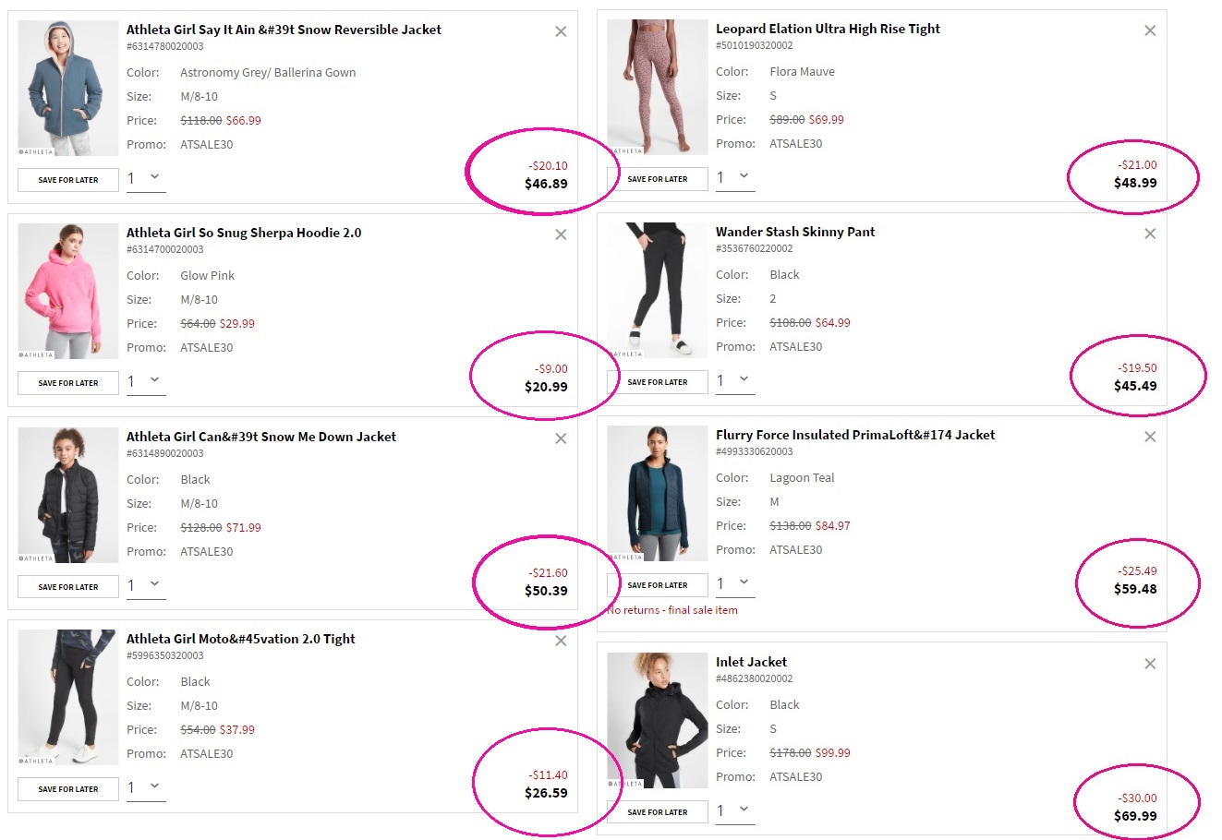Remove the Snow Reversible Jacket from cart
The width and height of the screenshot is (1222, 840).
coord(561,31)
